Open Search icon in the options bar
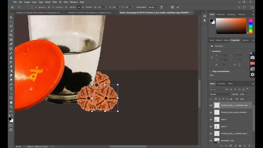263x148 pixels. click(x=239, y=7)
